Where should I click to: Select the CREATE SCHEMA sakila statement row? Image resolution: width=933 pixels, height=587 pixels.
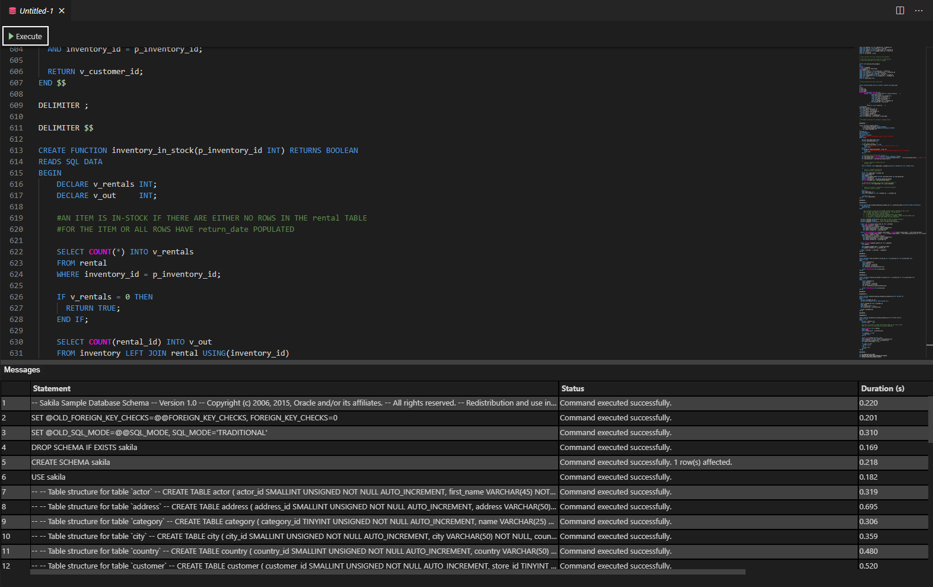tap(71, 462)
